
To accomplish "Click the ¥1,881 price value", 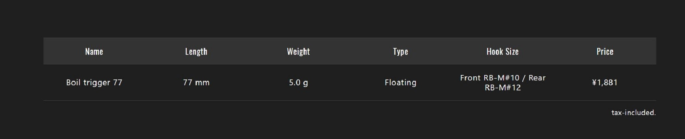I will (605, 83).
